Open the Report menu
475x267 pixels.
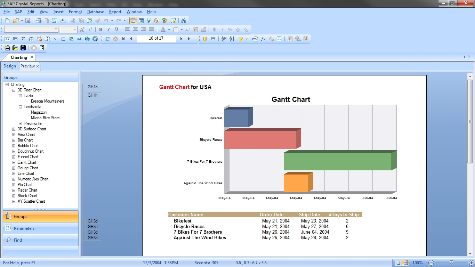pos(115,11)
